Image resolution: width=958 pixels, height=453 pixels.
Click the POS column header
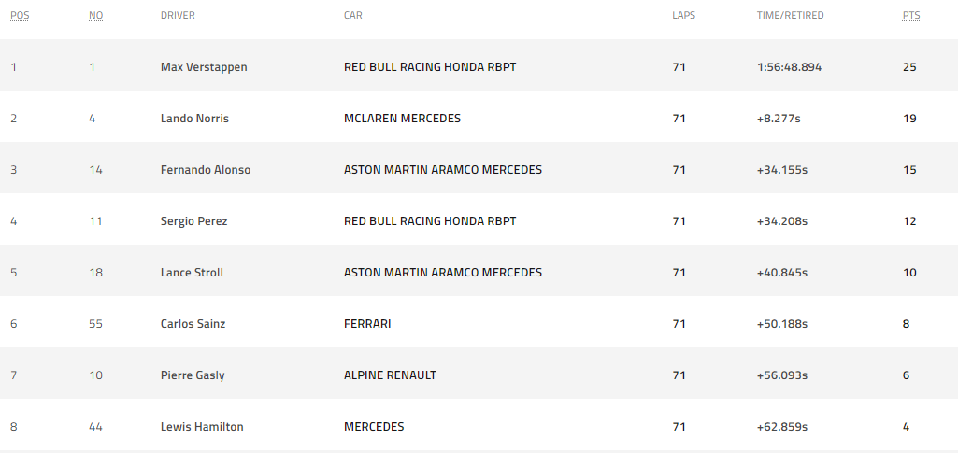[x=20, y=15]
